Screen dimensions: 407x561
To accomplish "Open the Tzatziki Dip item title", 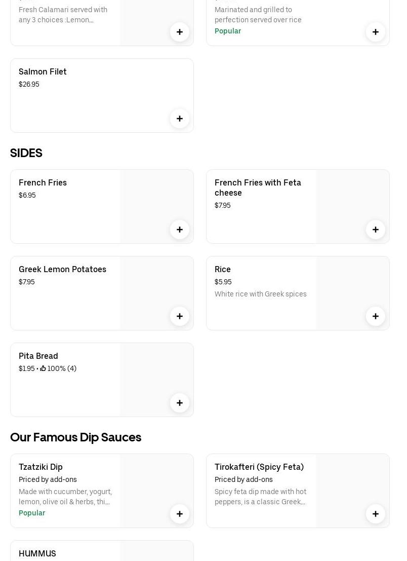I will 40,467.
